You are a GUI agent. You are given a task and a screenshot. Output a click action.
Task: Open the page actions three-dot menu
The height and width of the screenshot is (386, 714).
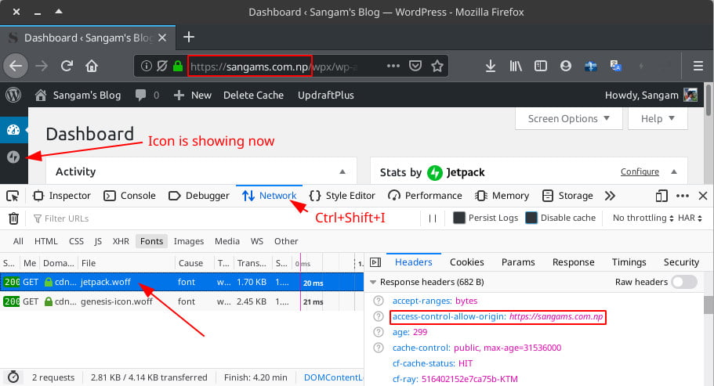pos(393,66)
